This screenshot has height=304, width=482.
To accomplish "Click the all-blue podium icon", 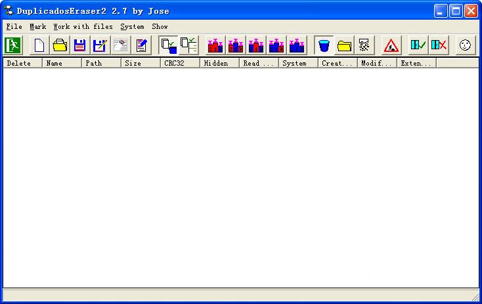I will point(296,45).
